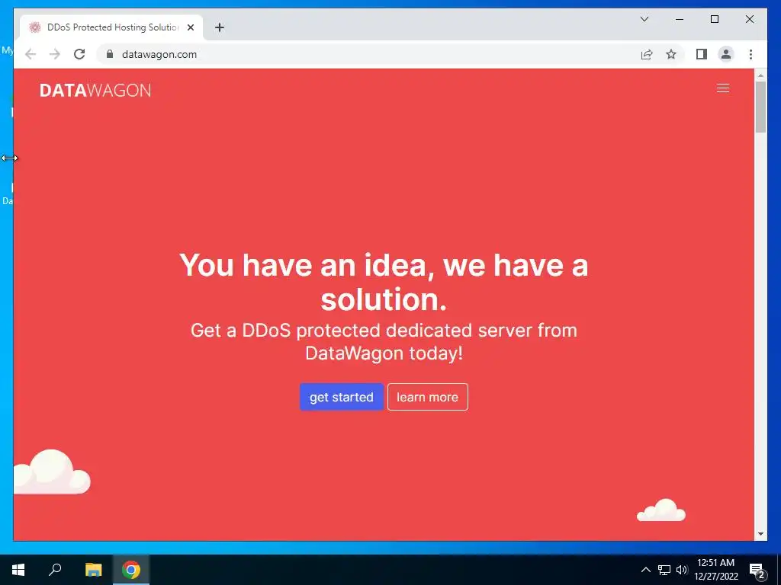Go forward to next page
Screen dimensions: 781x585
tap(55, 54)
